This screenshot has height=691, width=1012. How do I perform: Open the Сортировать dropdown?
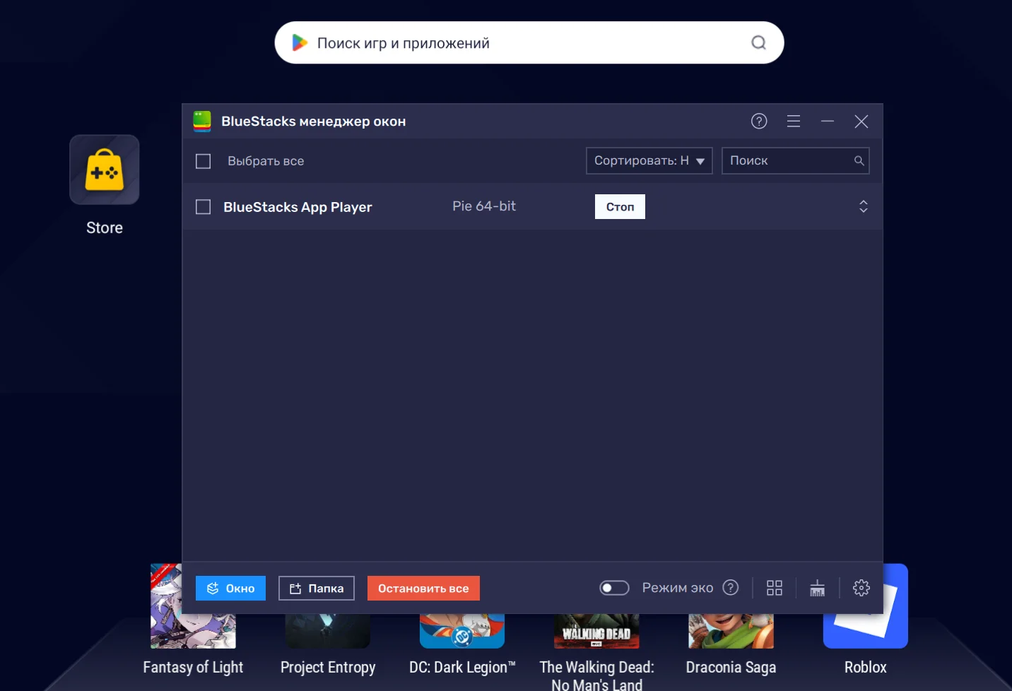point(649,161)
